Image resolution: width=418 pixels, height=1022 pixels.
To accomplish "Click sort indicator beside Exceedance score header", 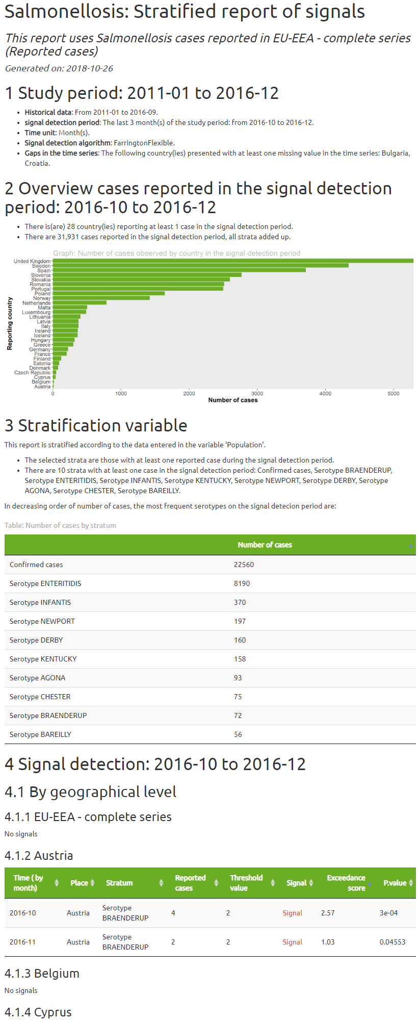I will point(370,883).
